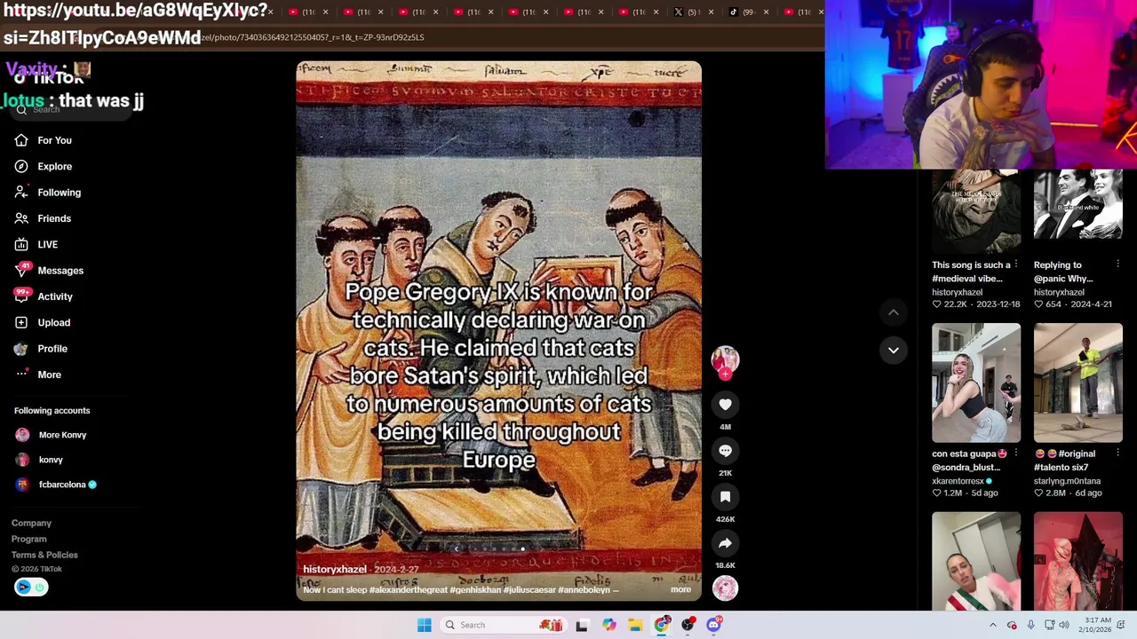Open hashtag #alexanderthegreat in caption
Viewport: 1137px width, 639px height.
(x=409, y=589)
